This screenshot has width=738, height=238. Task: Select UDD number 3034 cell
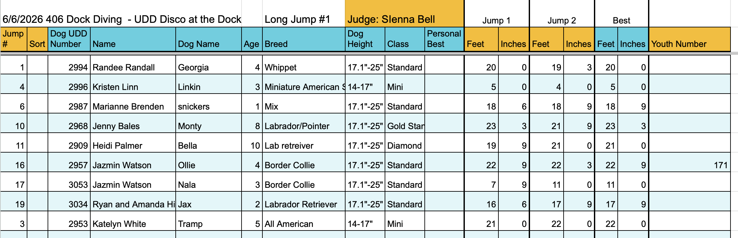point(69,201)
